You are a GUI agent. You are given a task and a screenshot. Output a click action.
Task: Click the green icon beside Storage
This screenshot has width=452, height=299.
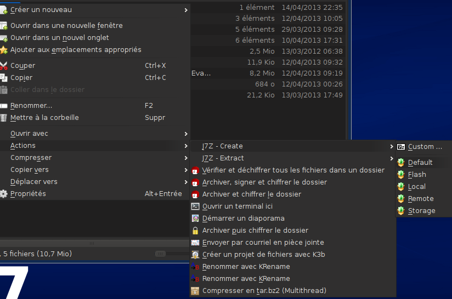pyautogui.click(x=401, y=211)
